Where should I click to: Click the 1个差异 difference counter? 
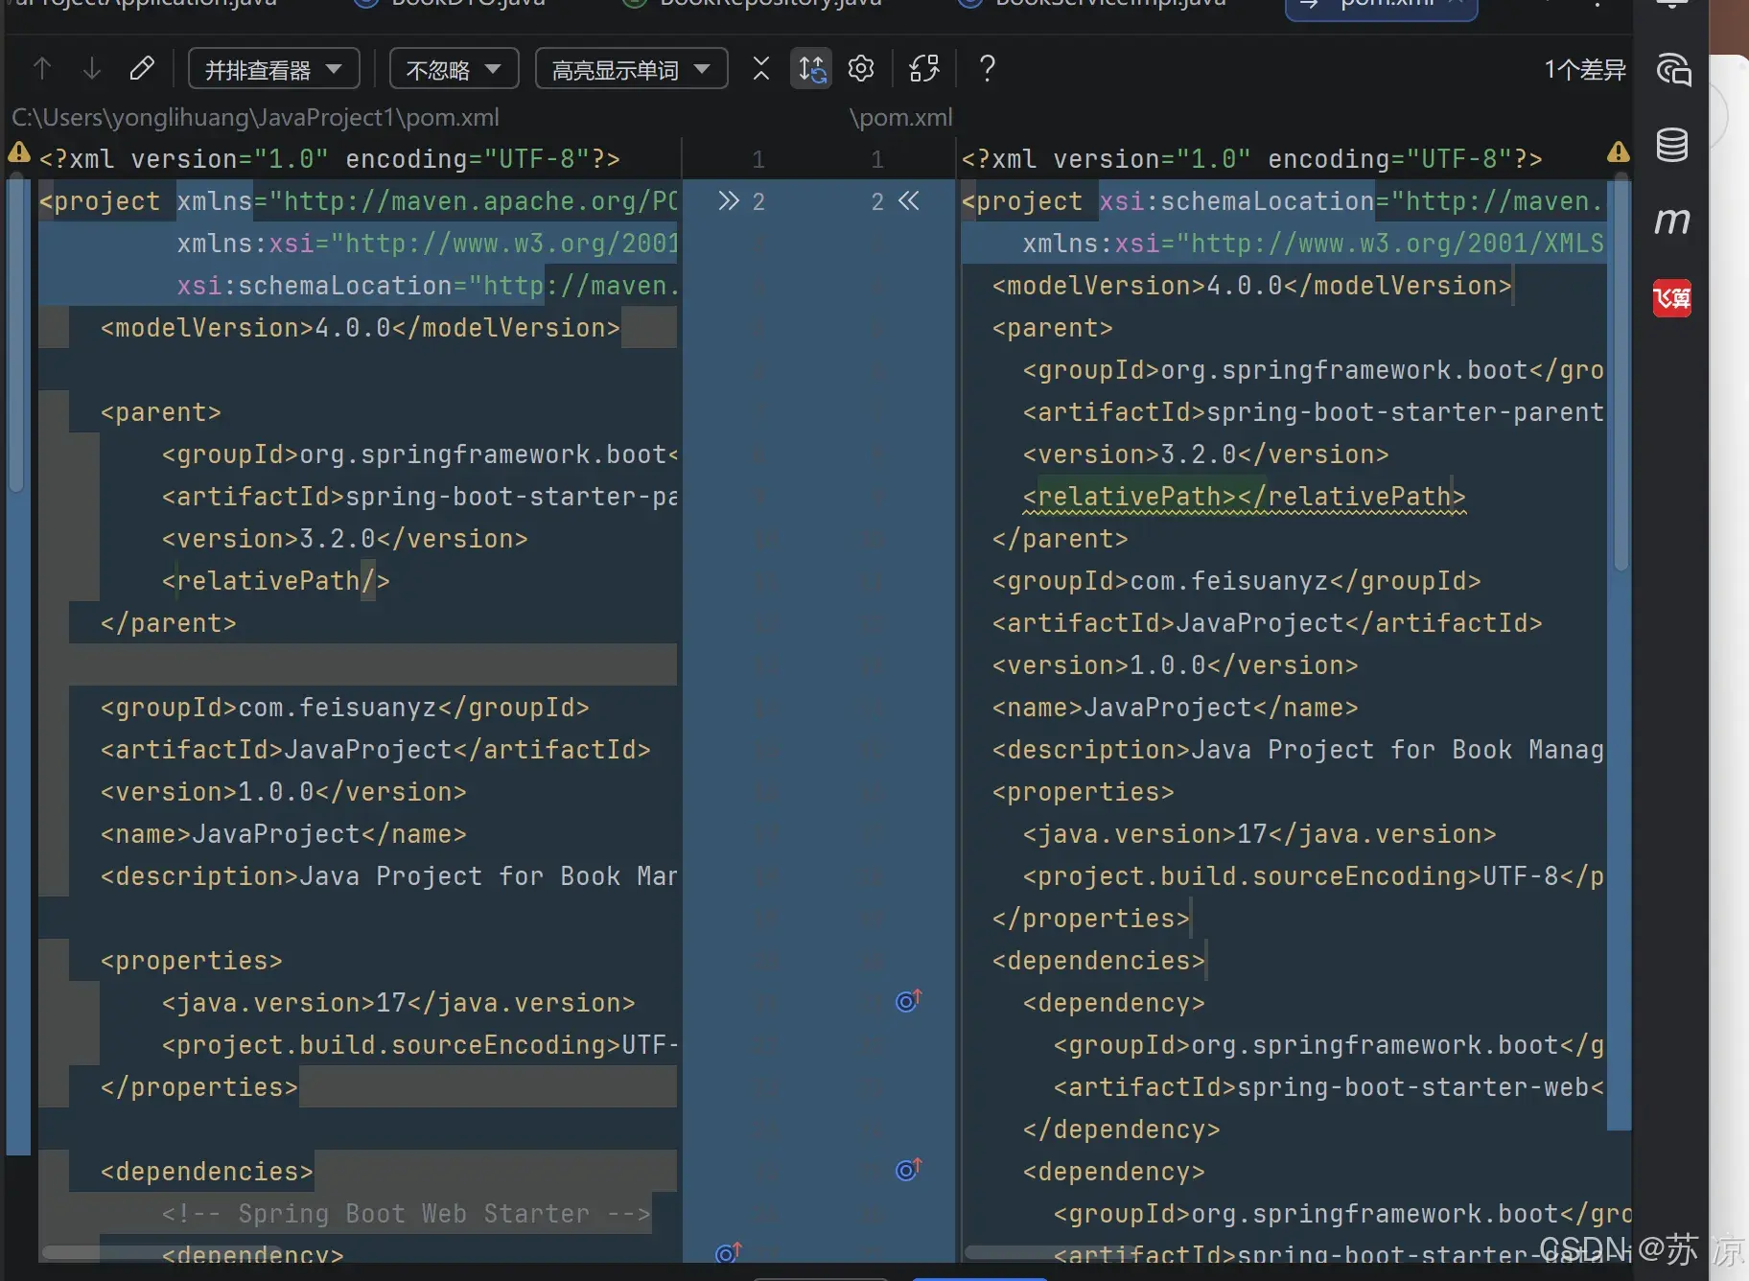click(1585, 69)
